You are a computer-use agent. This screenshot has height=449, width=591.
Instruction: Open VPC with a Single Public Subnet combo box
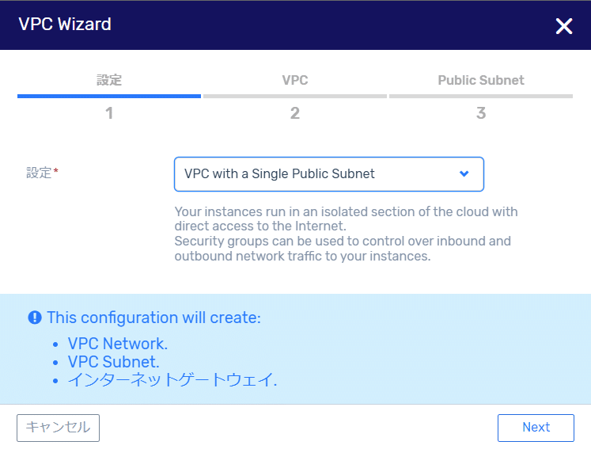click(x=328, y=174)
